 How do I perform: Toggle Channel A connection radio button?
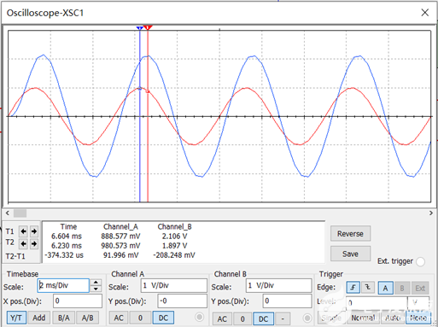200,317
